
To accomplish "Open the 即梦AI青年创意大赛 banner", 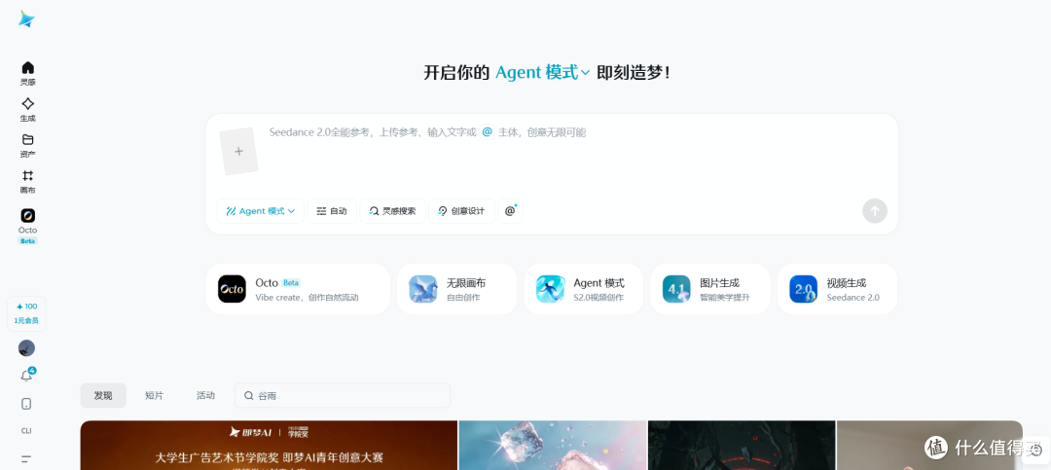I will [269, 446].
